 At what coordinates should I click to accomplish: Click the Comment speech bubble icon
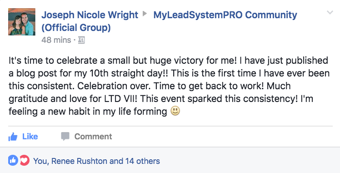65,136
